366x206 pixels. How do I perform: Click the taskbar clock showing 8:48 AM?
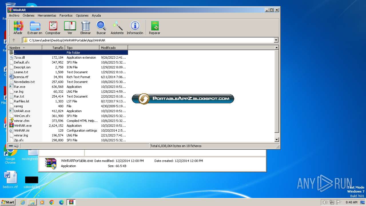[x=351, y=202]
